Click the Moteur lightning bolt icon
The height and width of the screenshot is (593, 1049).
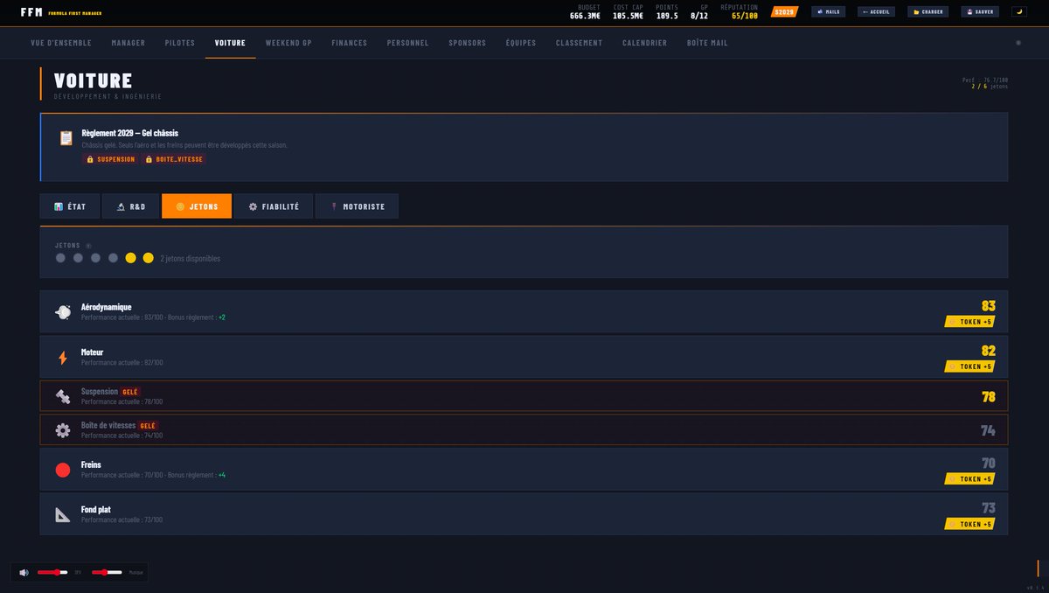[63, 358]
